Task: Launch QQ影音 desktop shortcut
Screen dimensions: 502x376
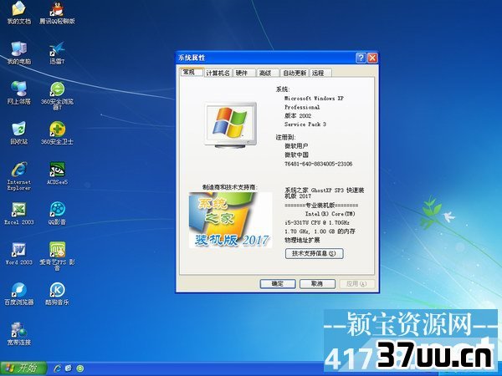Action: (57, 213)
